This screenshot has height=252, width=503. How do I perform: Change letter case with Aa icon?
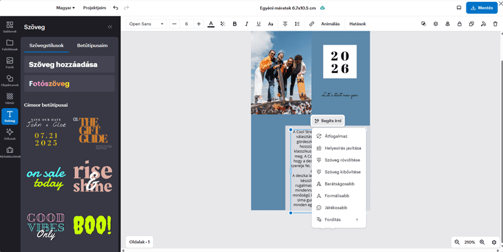coord(270,24)
